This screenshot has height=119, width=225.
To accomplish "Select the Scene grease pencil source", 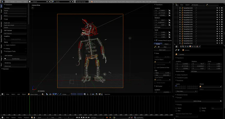I will [158, 44].
